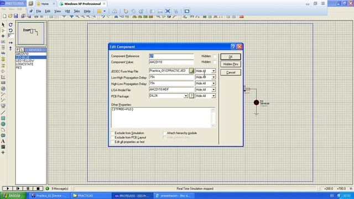Click the L library button in device panel
Image resolution: width=354 pixels, height=199 pixels.
coord(22,50)
